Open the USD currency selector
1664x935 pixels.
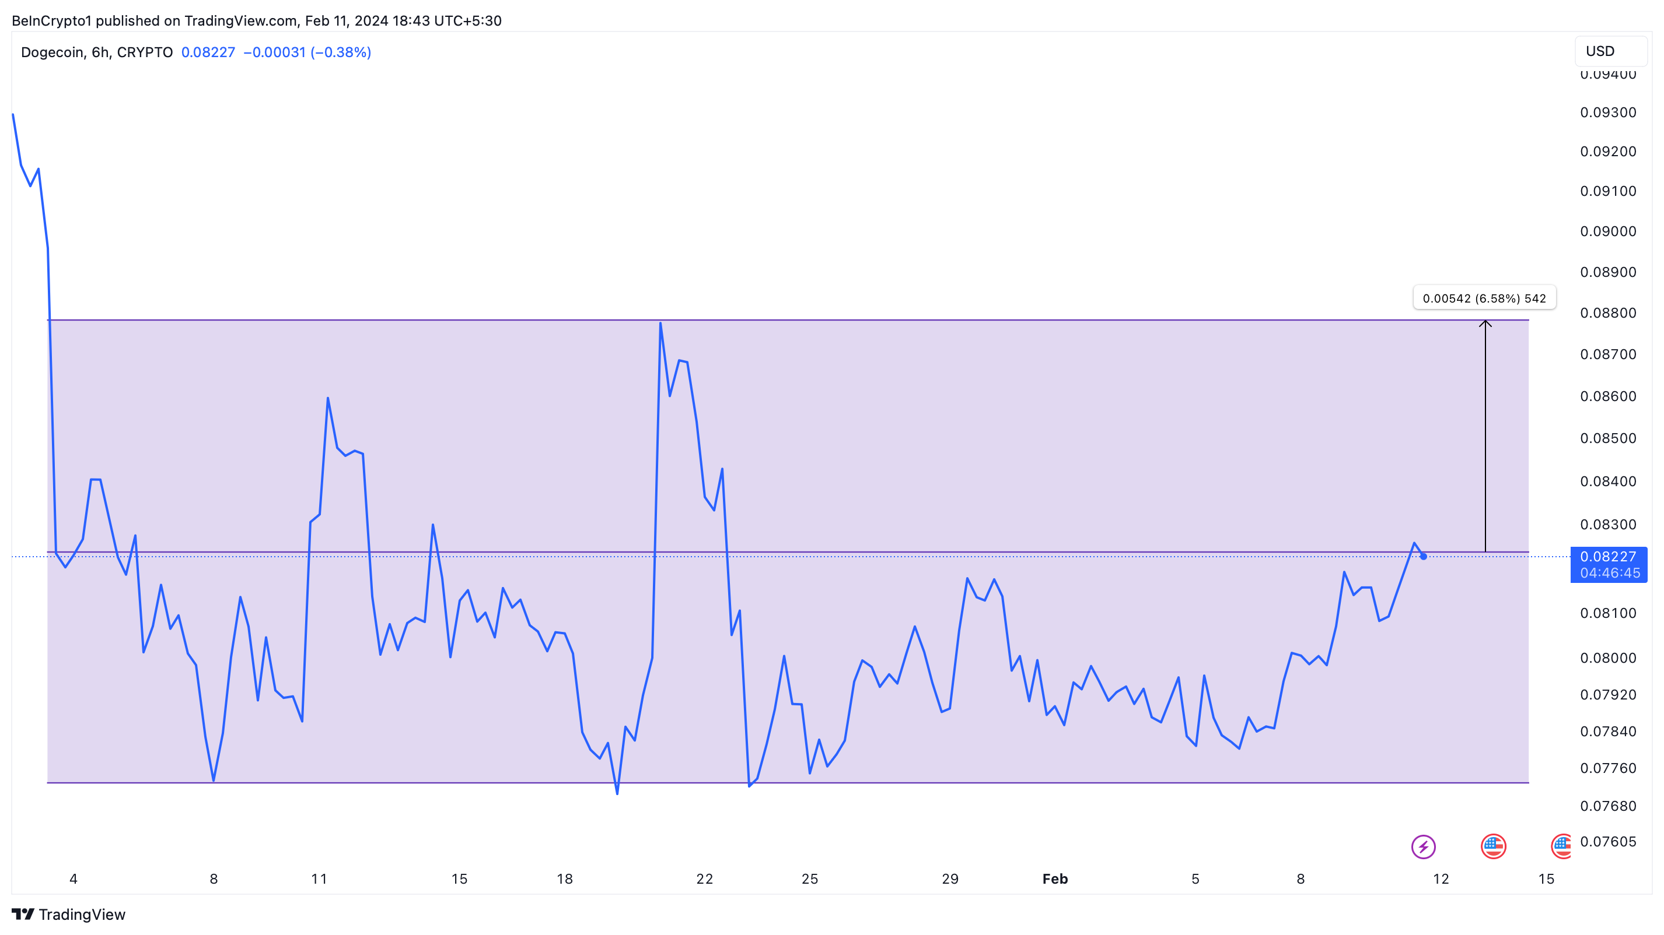[1610, 51]
